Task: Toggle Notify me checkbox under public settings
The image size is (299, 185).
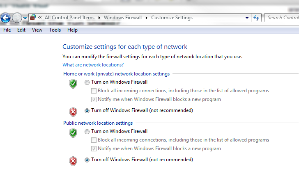Action: [94, 148]
